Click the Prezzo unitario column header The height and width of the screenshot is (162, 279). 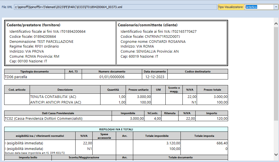click(x=139, y=90)
